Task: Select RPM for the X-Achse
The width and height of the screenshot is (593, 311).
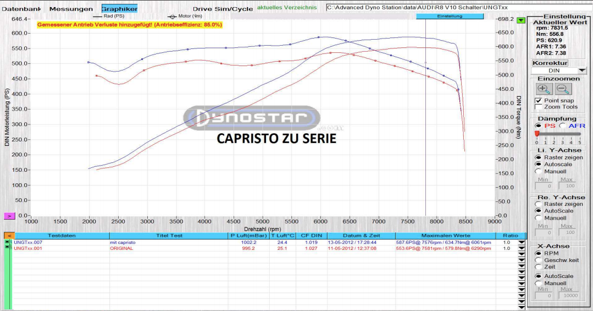Action: point(538,253)
